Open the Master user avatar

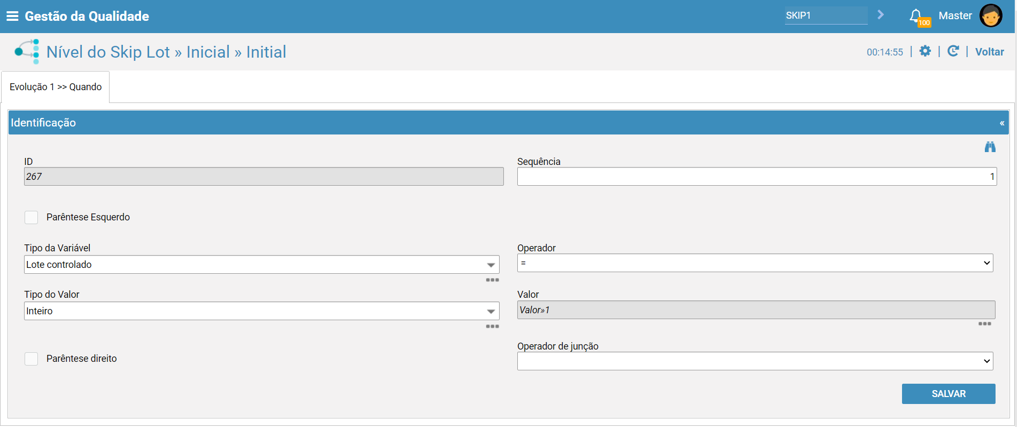991,15
